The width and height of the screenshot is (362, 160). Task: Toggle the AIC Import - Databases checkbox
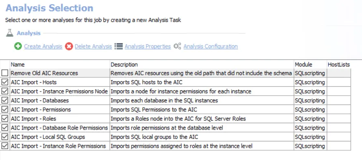pos(5,100)
